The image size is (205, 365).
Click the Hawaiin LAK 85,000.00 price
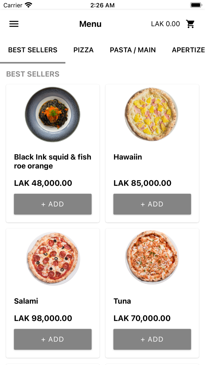click(142, 183)
